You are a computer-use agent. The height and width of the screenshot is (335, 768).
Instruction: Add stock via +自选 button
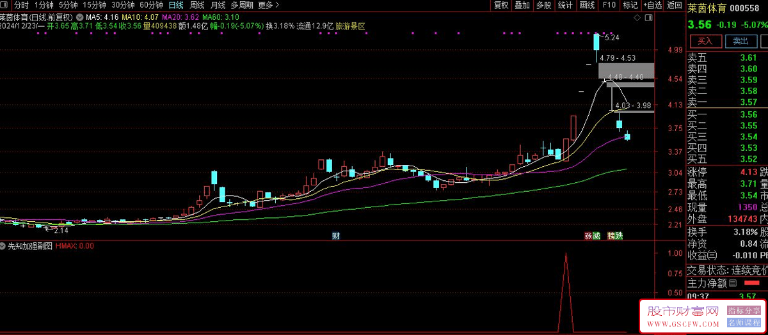pos(652,5)
